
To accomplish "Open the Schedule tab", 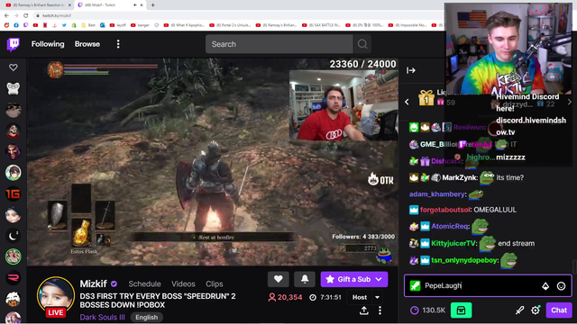I will pyautogui.click(x=144, y=284).
